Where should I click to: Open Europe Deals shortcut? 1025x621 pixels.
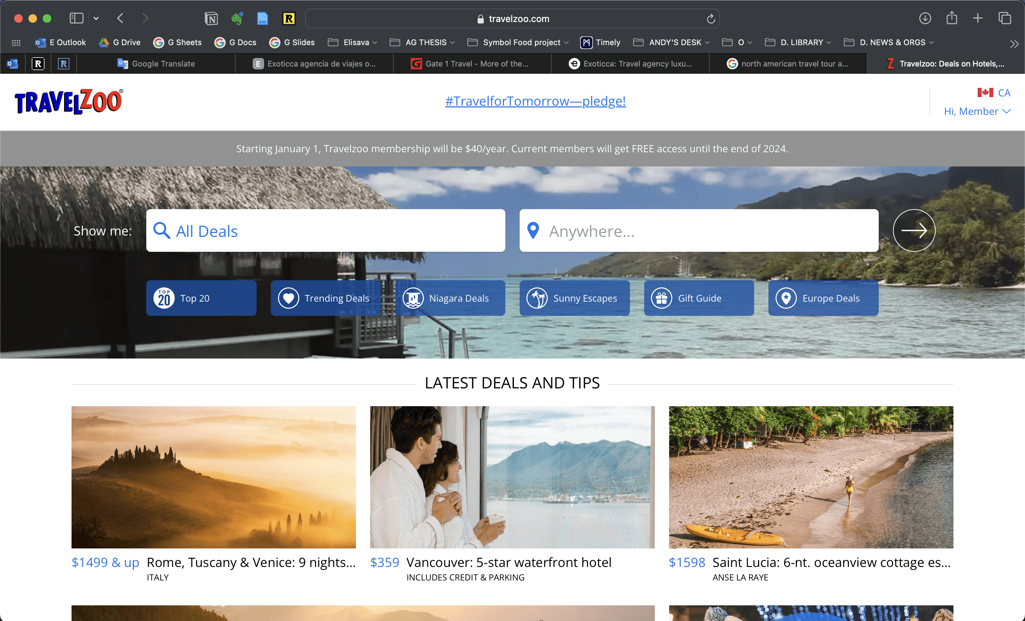pos(823,298)
